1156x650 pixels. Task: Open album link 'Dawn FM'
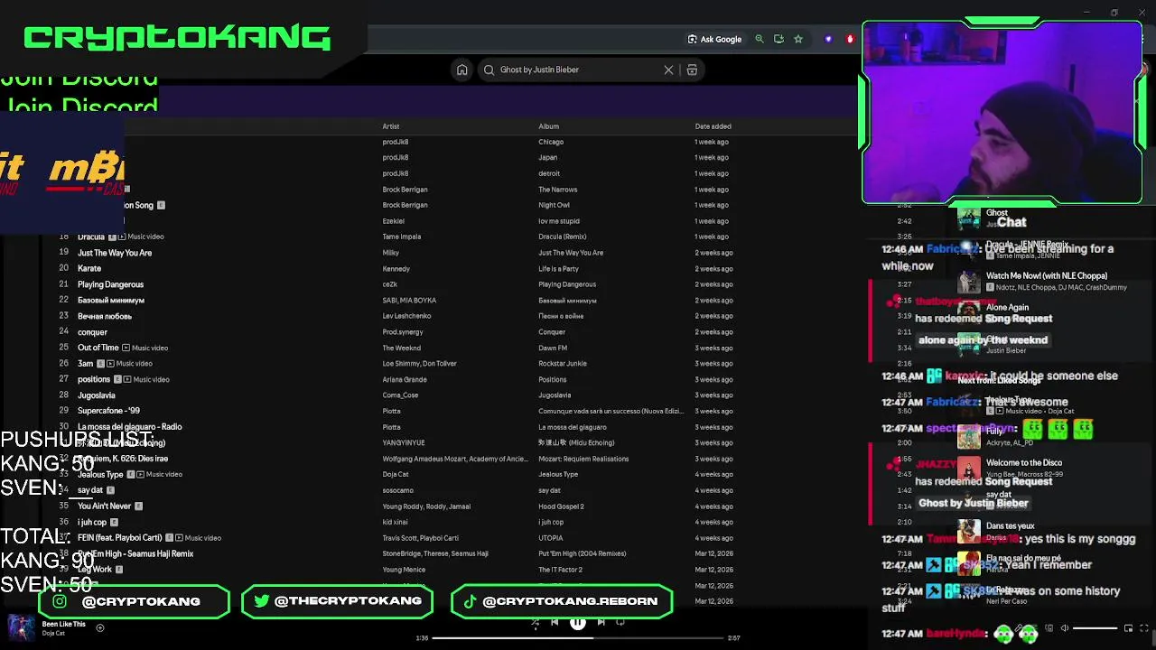click(x=553, y=348)
